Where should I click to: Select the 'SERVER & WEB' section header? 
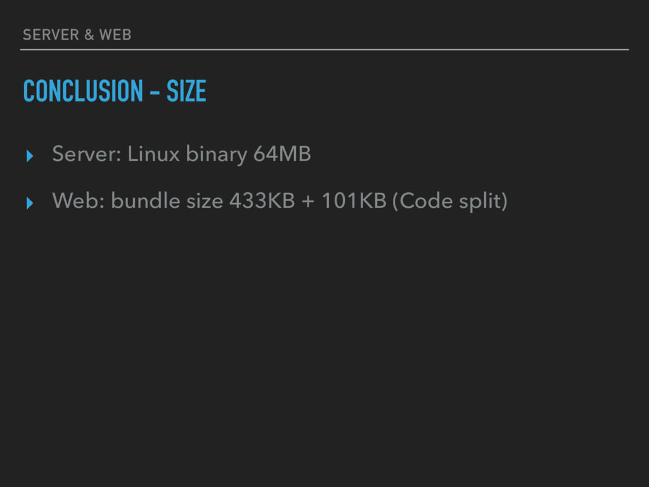point(77,35)
